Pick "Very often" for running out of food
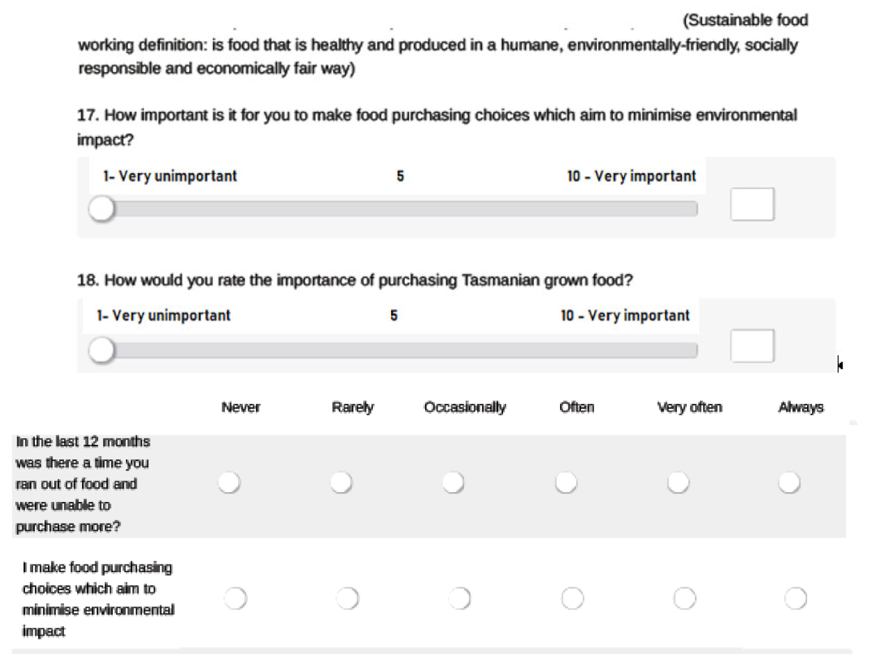Viewport: 869px width, 666px height. [677, 482]
